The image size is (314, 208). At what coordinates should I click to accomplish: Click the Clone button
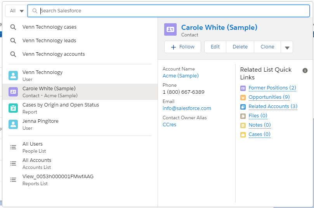(x=267, y=47)
